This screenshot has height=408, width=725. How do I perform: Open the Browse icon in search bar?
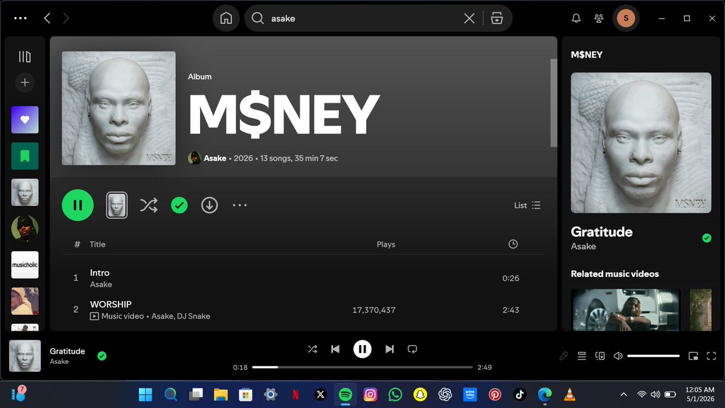pyautogui.click(x=497, y=18)
